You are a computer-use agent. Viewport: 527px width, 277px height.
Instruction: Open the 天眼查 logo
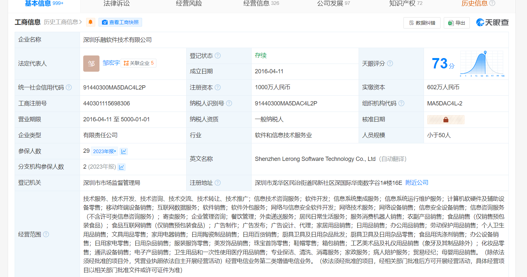click(x=492, y=22)
